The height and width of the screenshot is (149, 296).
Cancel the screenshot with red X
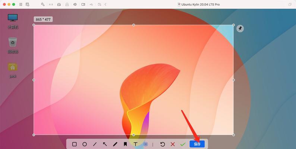pyautogui.click(x=173, y=144)
